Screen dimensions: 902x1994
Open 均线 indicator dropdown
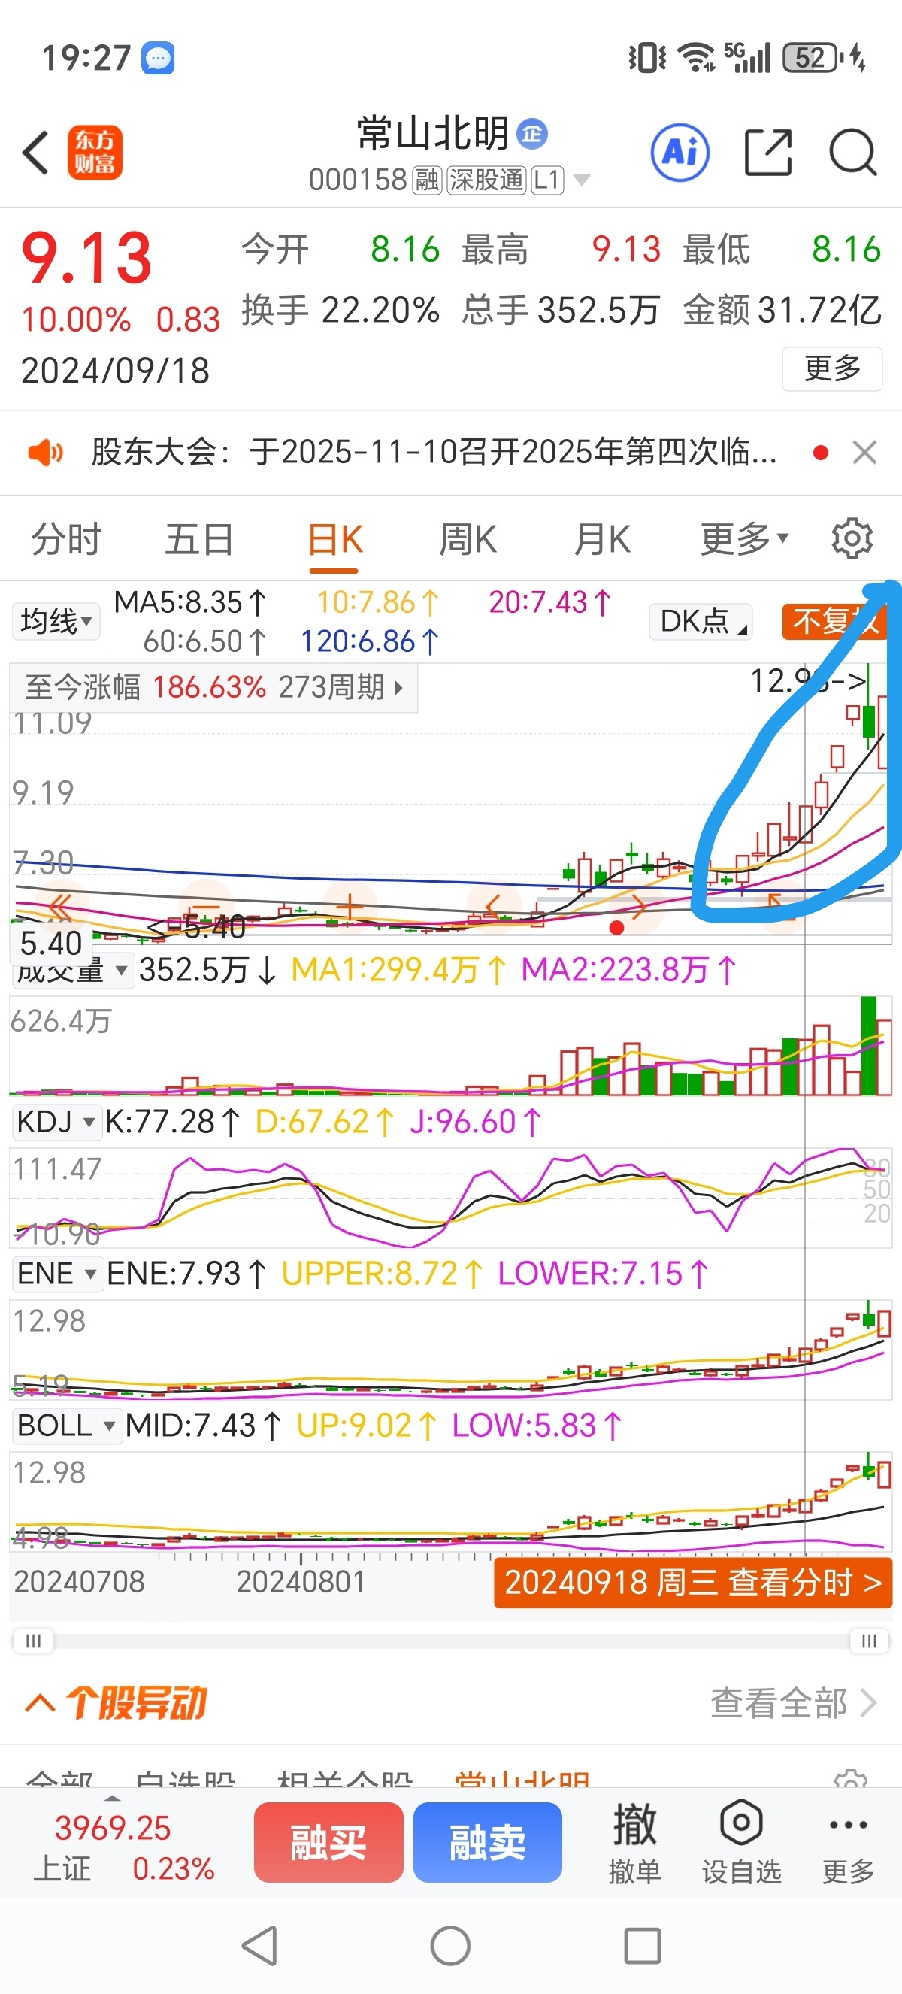tap(56, 621)
